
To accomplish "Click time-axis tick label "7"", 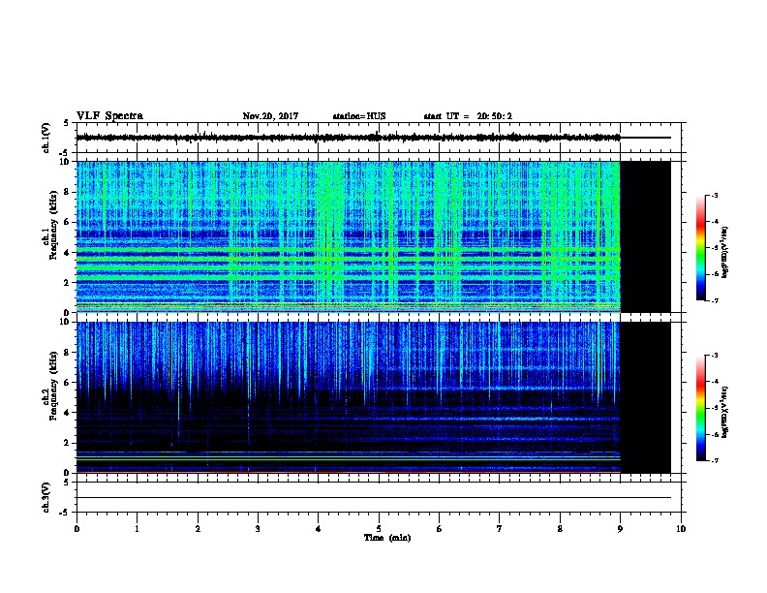I will [499, 528].
